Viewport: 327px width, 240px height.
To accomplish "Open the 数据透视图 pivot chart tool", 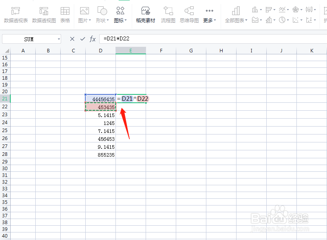I will (44, 15).
